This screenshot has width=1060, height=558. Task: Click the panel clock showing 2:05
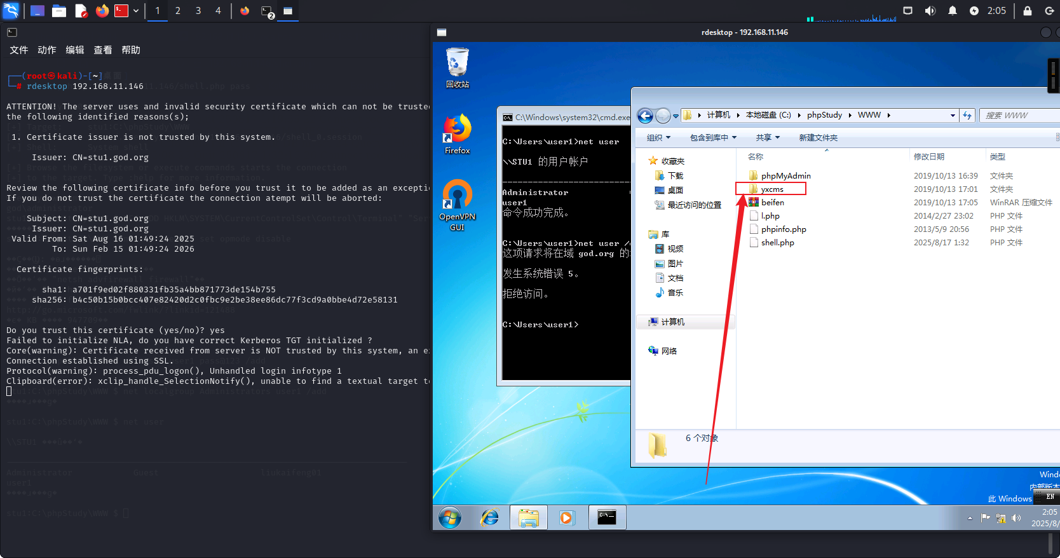pyautogui.click(x=996, y=11)
